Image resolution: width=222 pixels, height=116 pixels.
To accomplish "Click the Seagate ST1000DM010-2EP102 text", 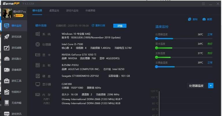I will click(80, 76).
